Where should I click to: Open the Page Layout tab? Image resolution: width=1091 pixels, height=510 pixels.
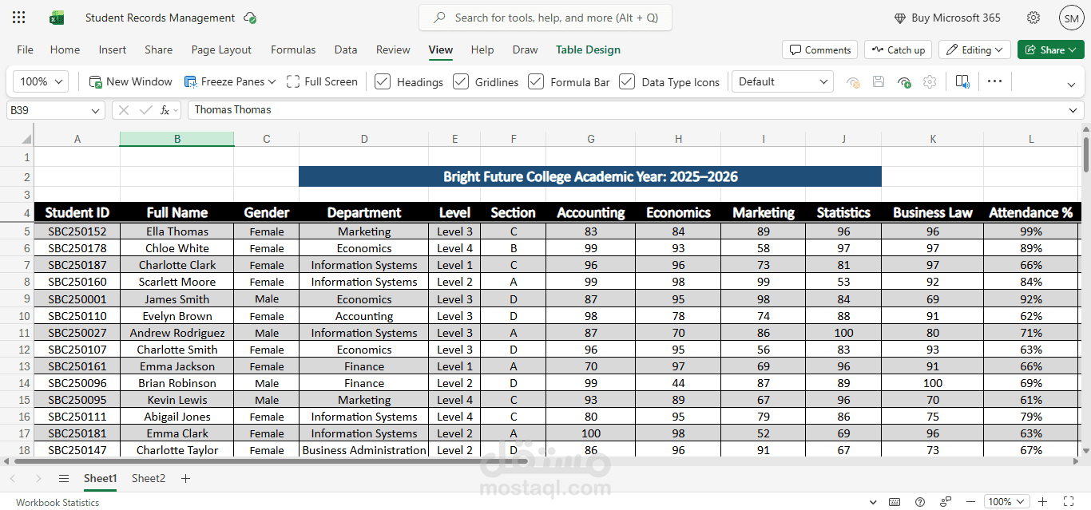coord(221,49)
